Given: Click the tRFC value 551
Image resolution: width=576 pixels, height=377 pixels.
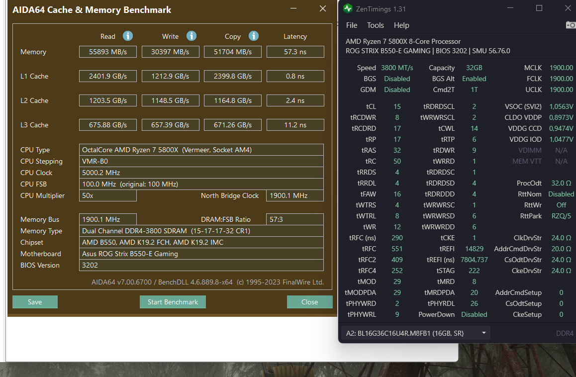Looking at the screenshot, I should point(397,249).
